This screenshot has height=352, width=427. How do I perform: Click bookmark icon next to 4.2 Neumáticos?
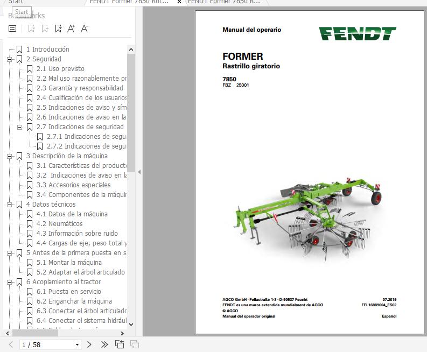[30, 224]
